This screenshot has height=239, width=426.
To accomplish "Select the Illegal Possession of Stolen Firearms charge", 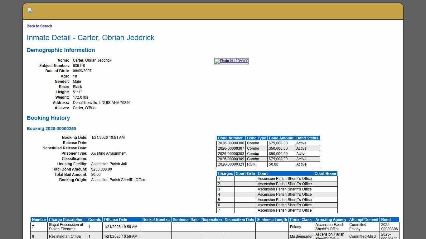I will click(66, 227).
